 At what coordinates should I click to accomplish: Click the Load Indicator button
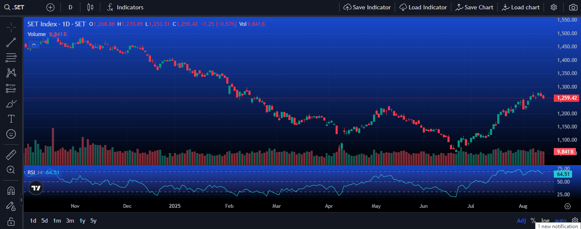(423, 7)
